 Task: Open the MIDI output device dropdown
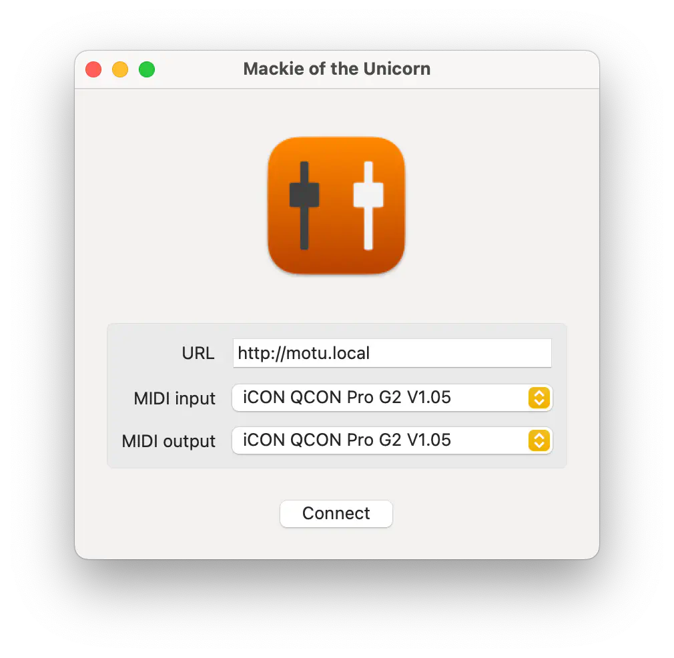[392, 440]
